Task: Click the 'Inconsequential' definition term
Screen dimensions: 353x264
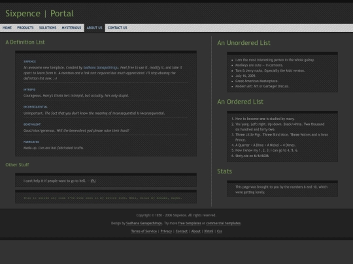Action: tap(35, 107)
